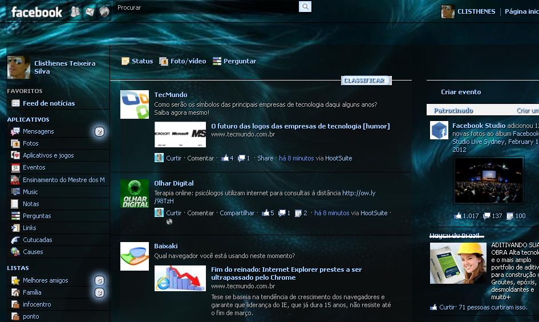Click the Links sidebar icon
This screenshot has height=322, width=539.
[15, 228]
